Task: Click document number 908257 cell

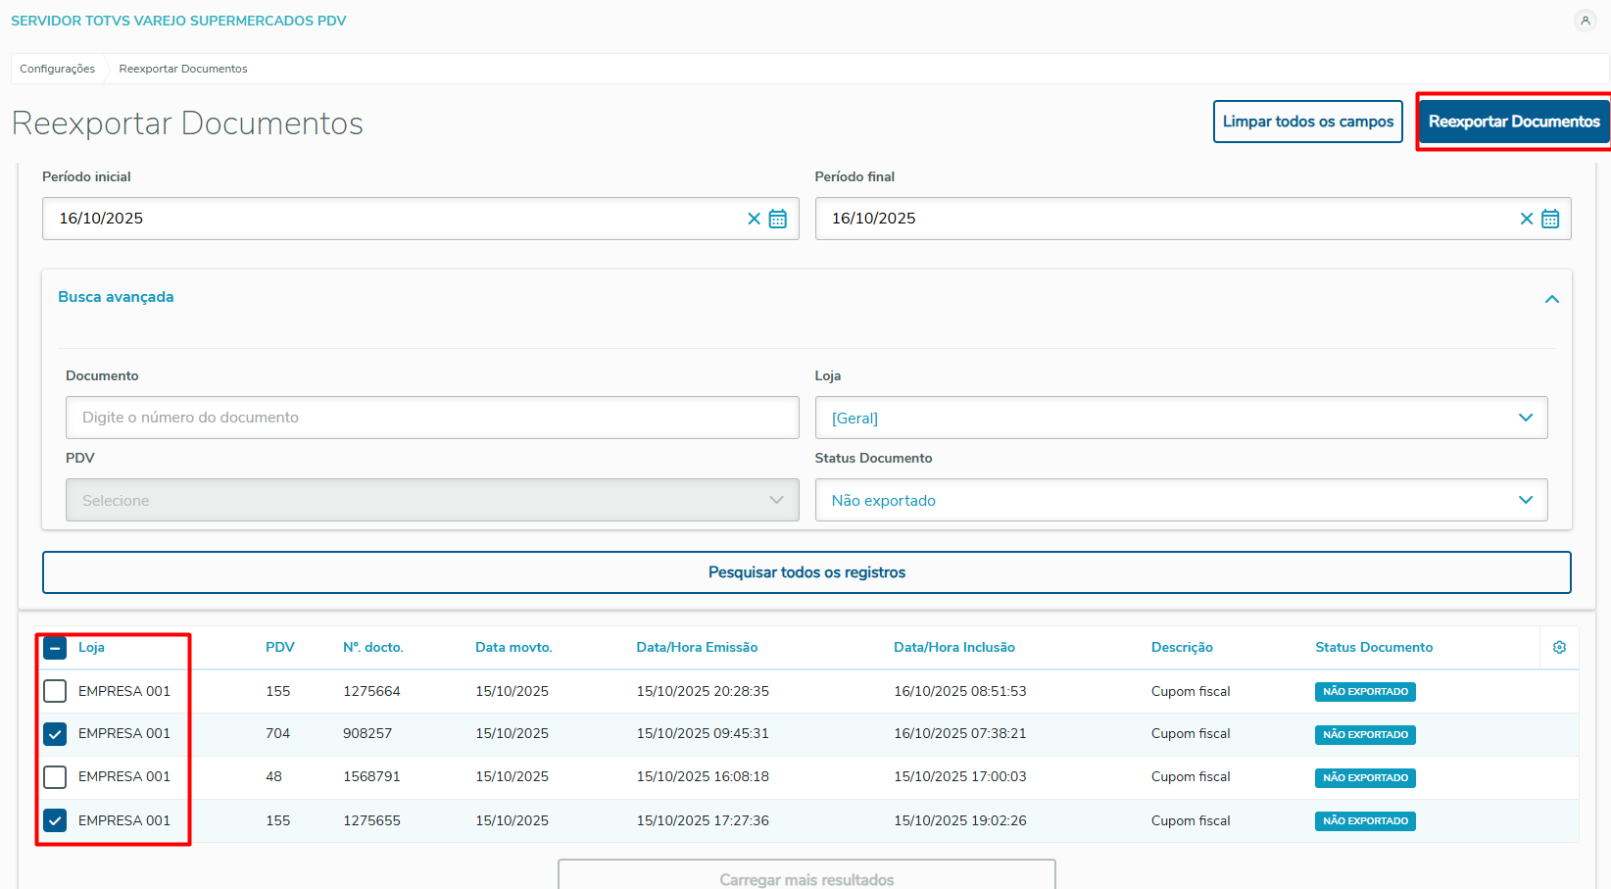Action: [367, 733]
